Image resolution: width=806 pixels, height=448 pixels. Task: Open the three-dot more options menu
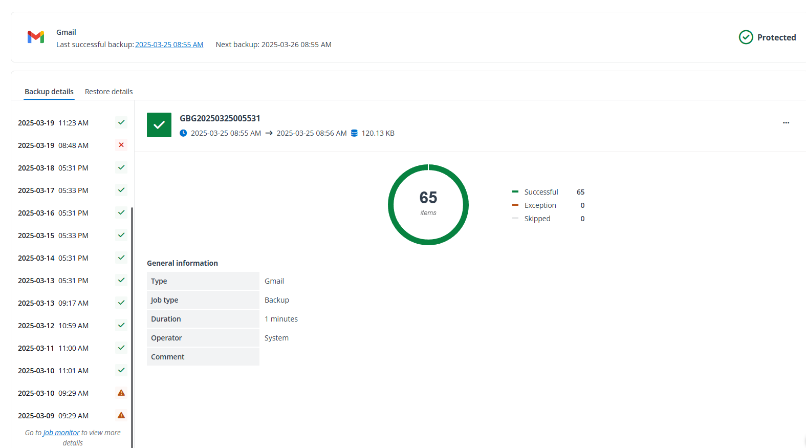tap(786, 123)
